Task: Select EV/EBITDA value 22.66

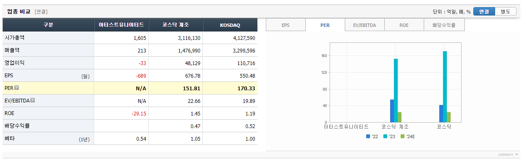Action: click(x=194, y=101)
